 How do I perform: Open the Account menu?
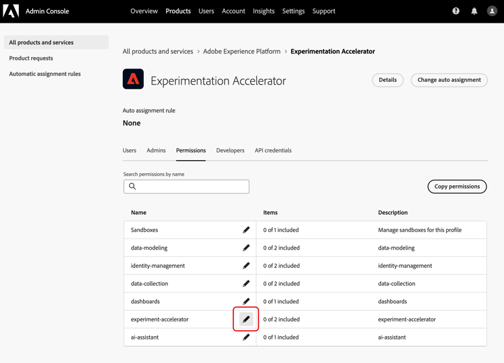pos(233,11)
